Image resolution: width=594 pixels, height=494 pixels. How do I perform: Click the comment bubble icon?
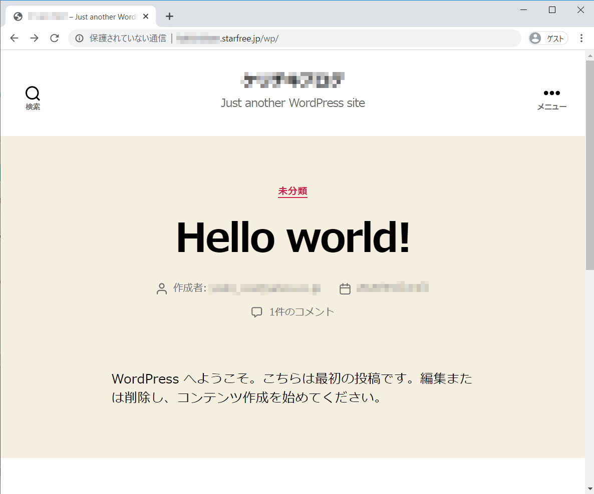[256, 312]
